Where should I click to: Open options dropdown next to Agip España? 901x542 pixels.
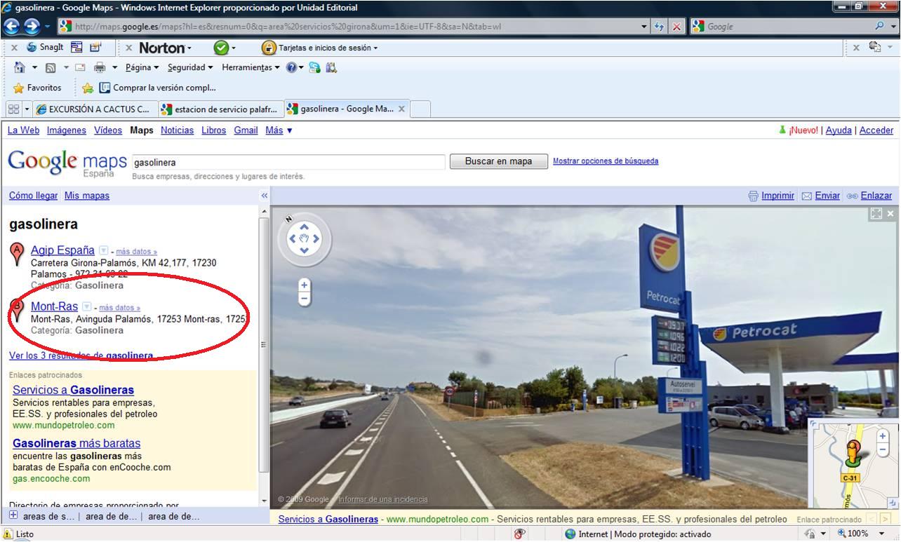coord(104,250)
